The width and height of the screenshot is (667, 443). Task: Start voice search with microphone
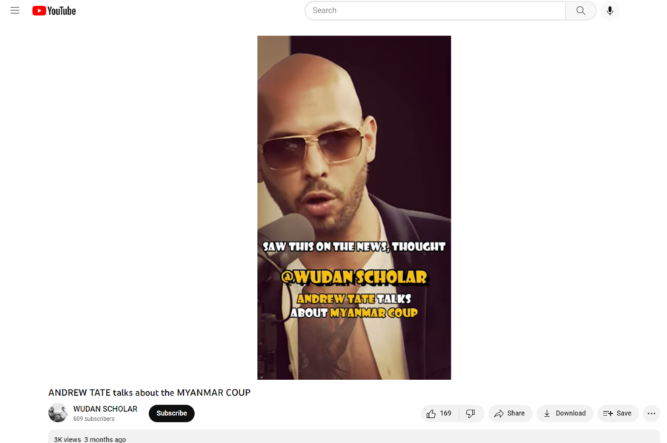point(610,10)
